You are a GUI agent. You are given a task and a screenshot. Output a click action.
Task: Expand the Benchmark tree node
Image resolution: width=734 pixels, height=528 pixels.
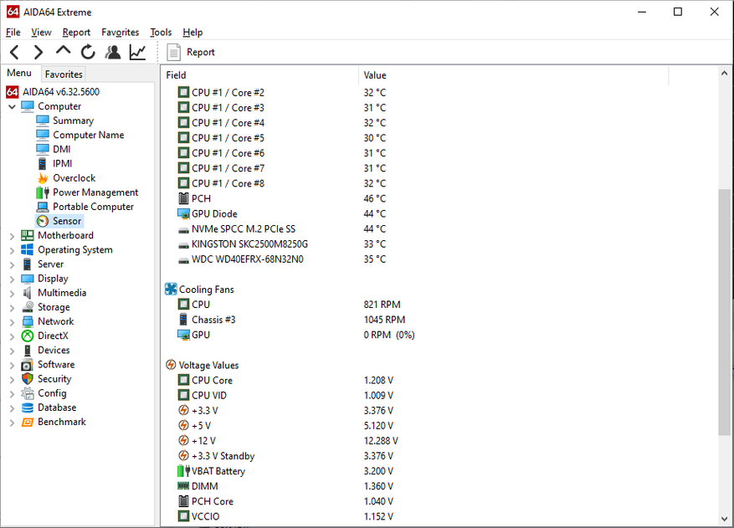pyautogui.click(x=12, y=423)
